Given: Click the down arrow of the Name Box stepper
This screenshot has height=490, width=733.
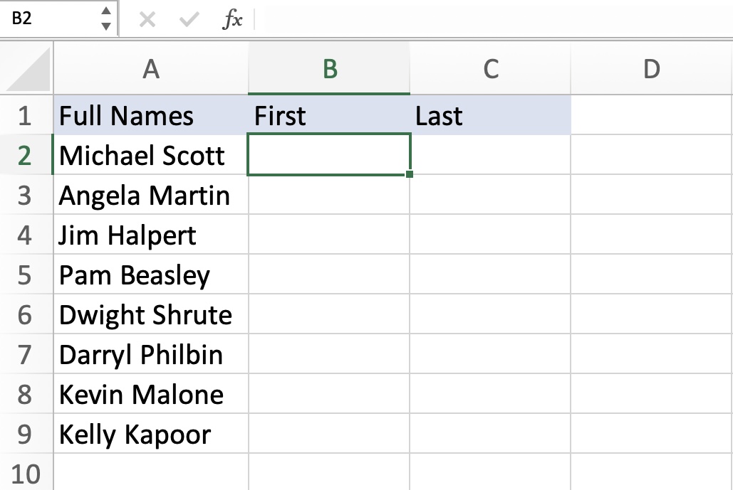Looking at the screenshot, I should click(x=105, y=25).
